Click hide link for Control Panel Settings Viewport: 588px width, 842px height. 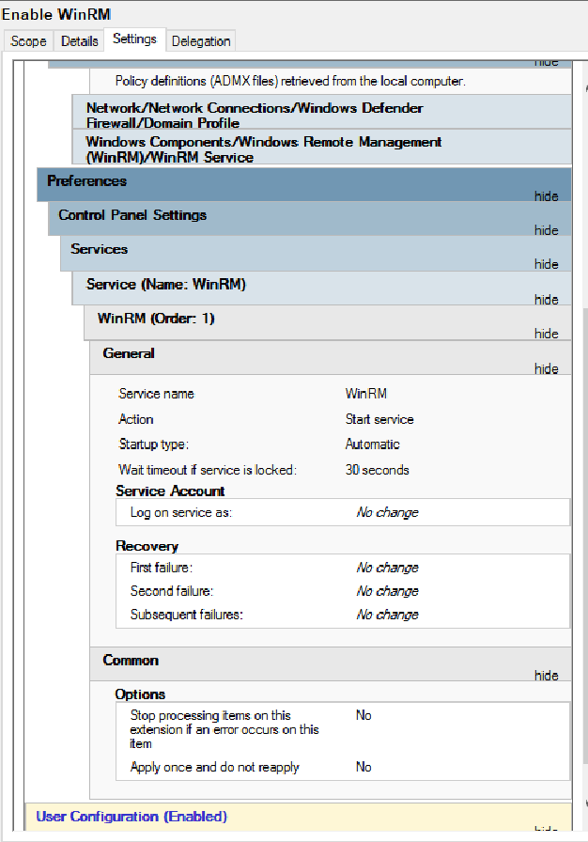pos(546,230)
